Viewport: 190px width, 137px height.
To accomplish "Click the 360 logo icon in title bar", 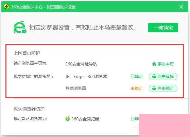I will (x=6, y=6).
